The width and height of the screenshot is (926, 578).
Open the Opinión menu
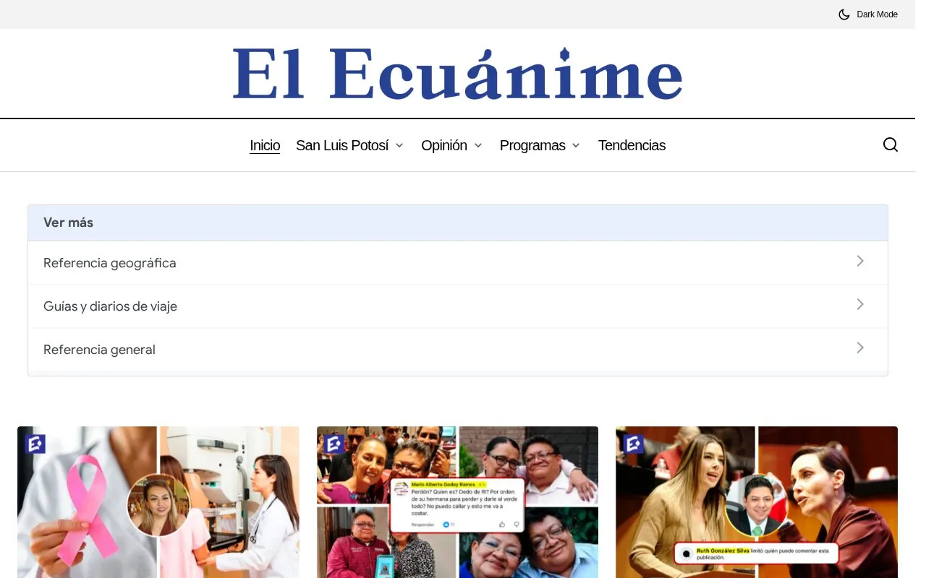(444, 145)
